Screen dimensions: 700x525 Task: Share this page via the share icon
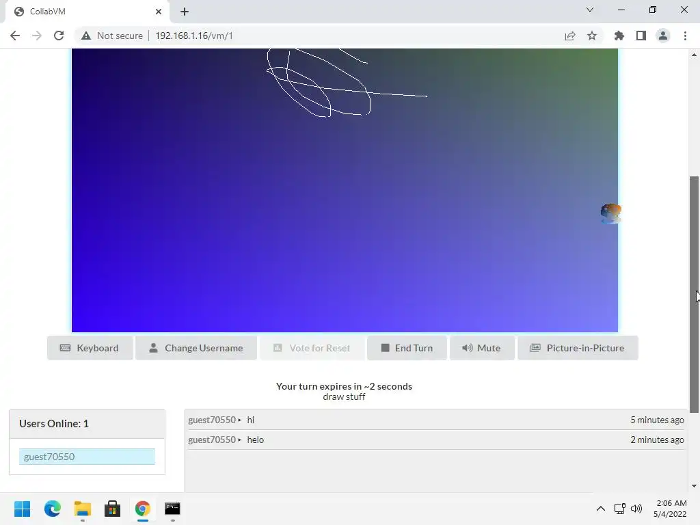click(x=569, y=36)
